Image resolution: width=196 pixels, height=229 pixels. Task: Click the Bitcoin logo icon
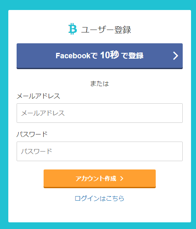click(x=73, y=29)
